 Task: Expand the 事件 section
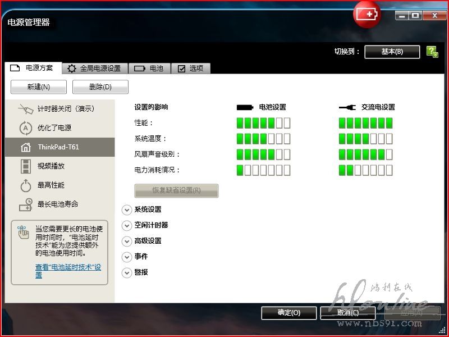[x=127, y=257]
